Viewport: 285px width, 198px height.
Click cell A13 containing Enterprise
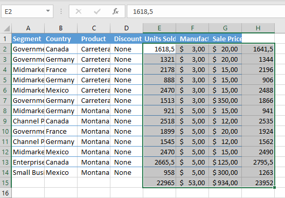tap(28, 162)
